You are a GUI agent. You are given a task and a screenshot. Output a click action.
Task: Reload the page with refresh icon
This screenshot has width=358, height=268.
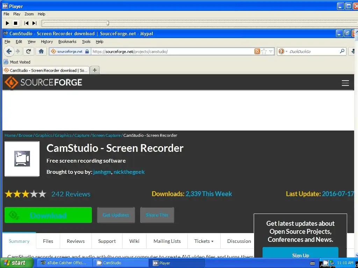click(28, 51)
